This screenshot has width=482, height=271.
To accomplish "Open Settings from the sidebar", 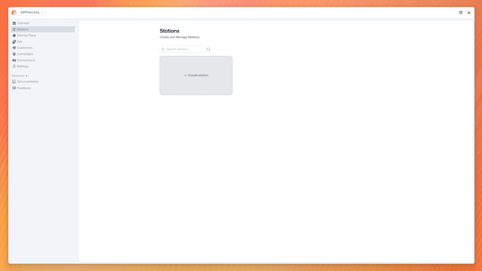I will (x=22, y=66).
